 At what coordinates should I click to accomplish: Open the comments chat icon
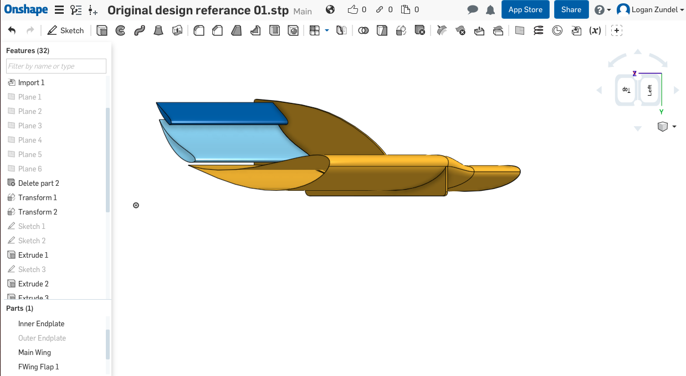[x=473, y=10]
